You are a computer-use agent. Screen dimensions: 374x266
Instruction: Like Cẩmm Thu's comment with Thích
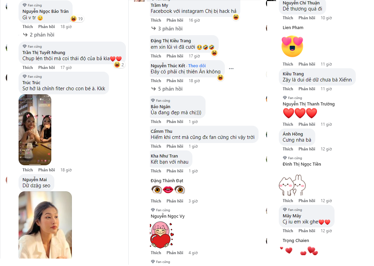[x=156, y=146]
